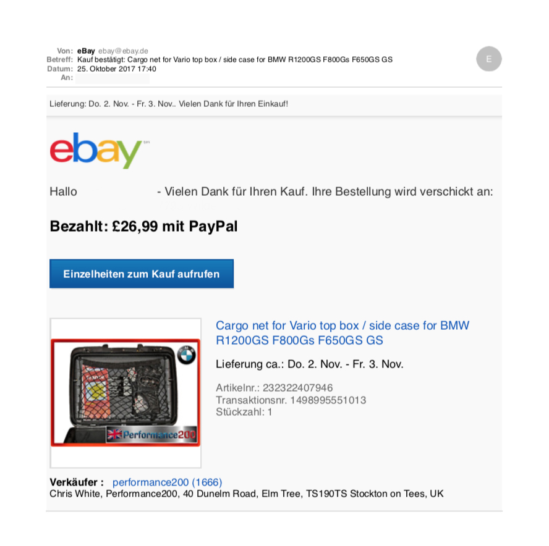
Task: Click the Bezahlt: £26,99 mit PayPal heading
Action: 143,226
